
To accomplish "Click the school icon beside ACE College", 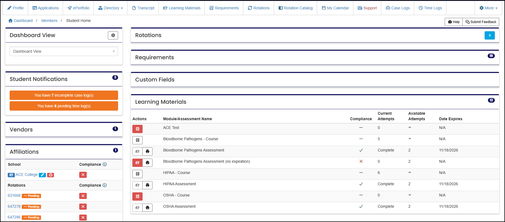I will [x=11, y=175].
